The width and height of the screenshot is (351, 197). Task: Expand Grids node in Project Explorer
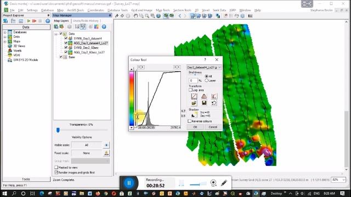5,37
